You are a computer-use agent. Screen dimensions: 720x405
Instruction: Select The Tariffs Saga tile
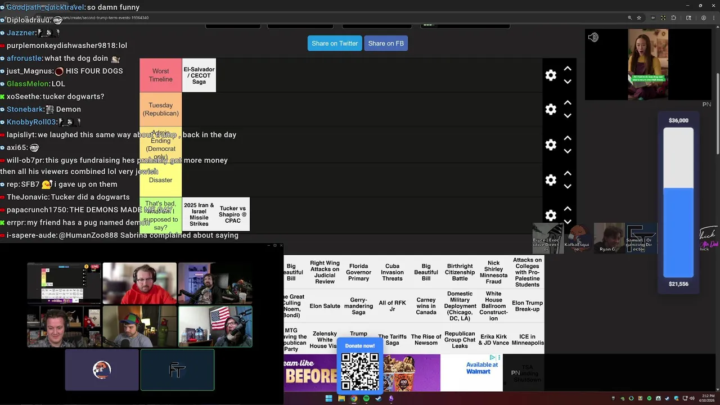(392, 340)
